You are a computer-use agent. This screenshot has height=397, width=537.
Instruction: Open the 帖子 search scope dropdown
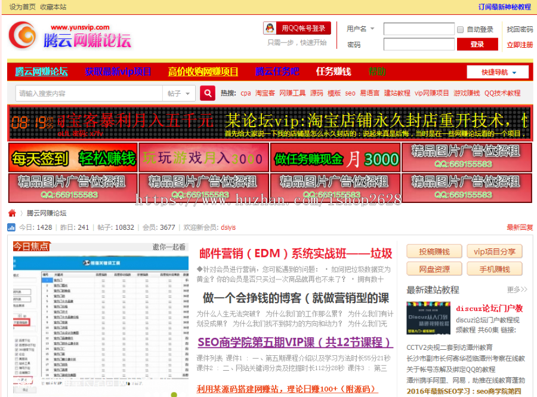click(178, 94)
